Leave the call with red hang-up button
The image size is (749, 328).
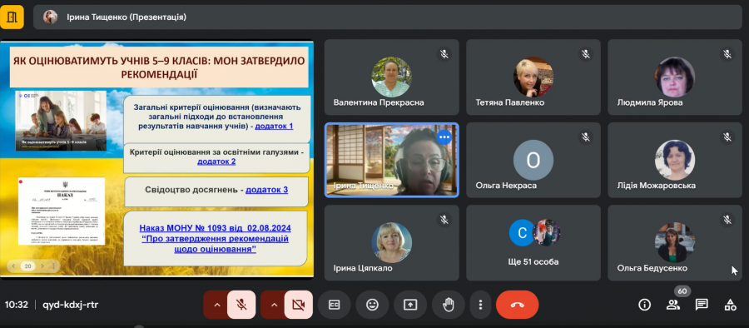point(518,305)
